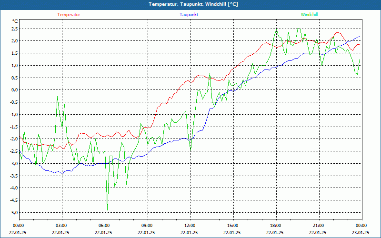381x238 pixels.
Task: Click the green Windchill legend label
Action: point(309,15)
